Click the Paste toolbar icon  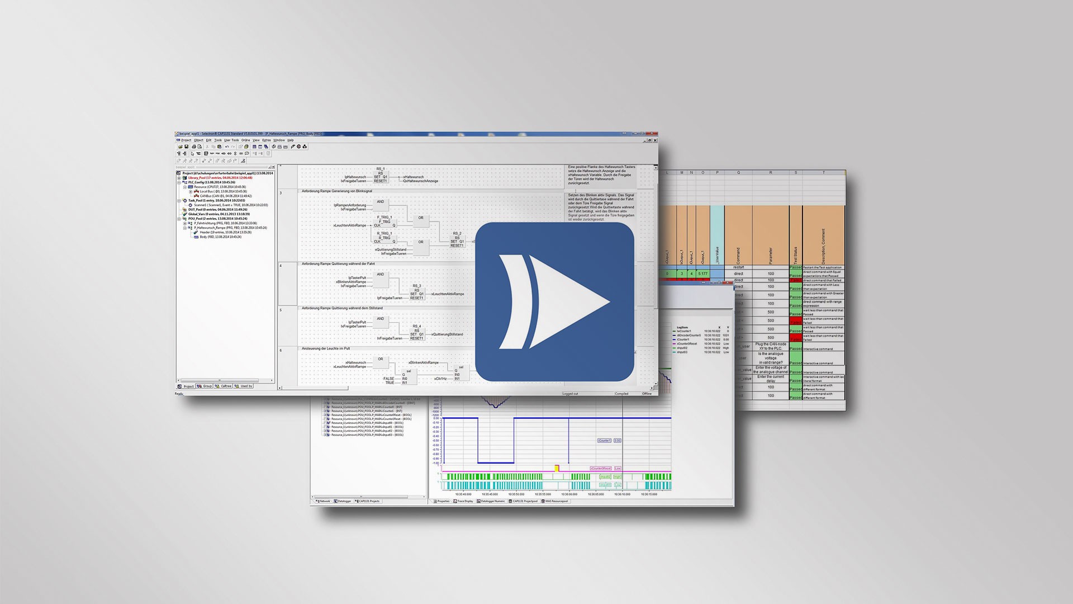(x=220, y=147)
